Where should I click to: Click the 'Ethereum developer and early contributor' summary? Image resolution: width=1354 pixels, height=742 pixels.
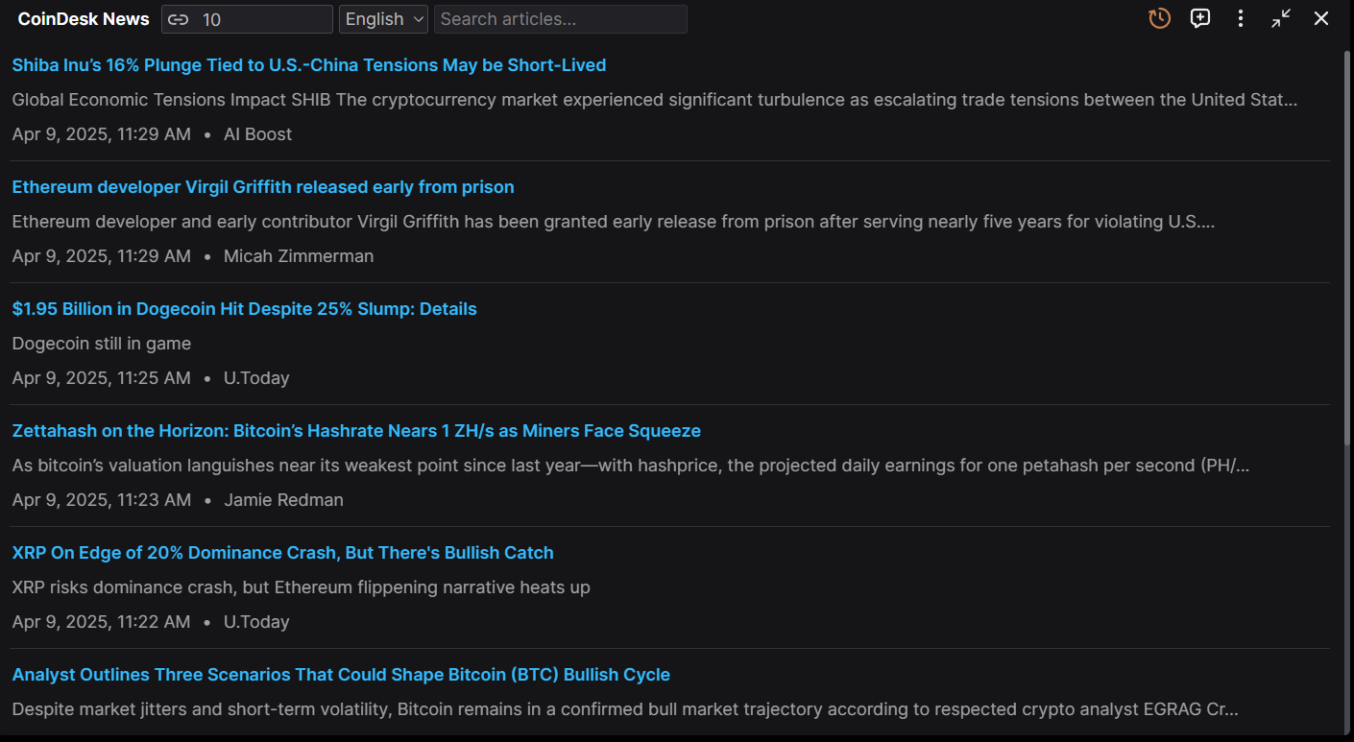tap(614, 222)
